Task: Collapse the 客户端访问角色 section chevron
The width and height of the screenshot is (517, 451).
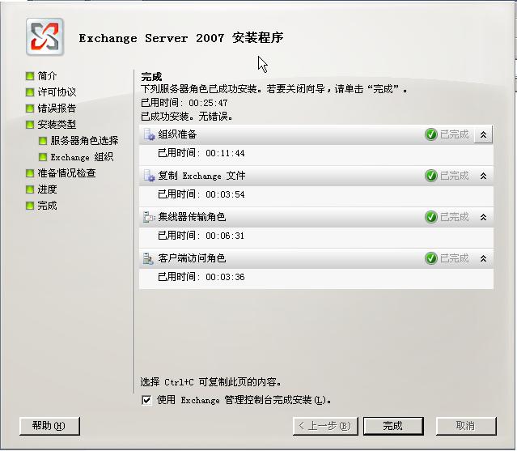Action: pos(483,258)
